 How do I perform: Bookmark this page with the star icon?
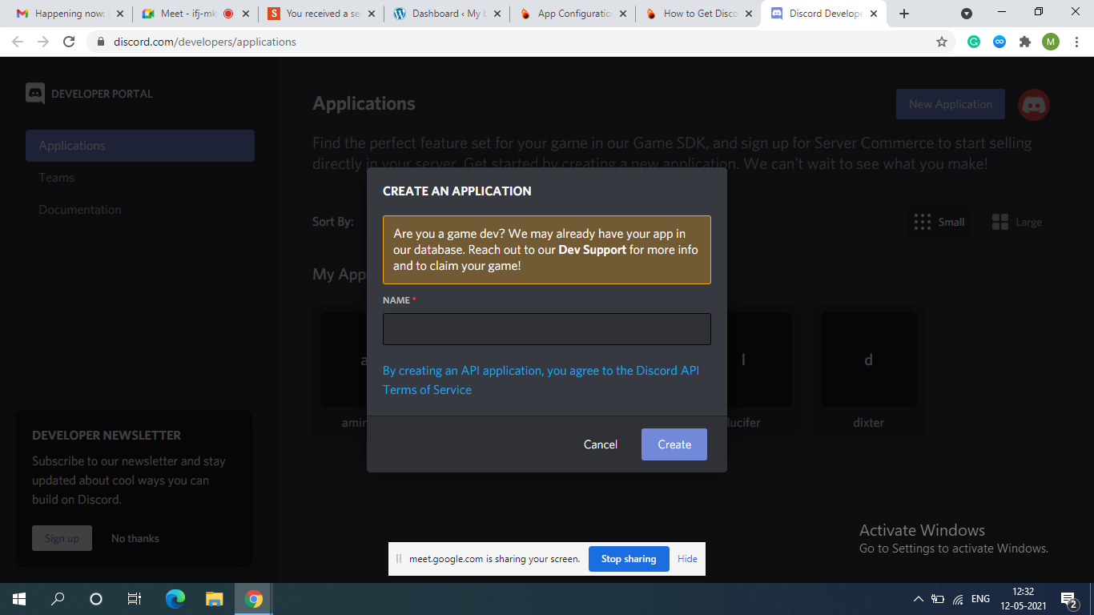942,42
